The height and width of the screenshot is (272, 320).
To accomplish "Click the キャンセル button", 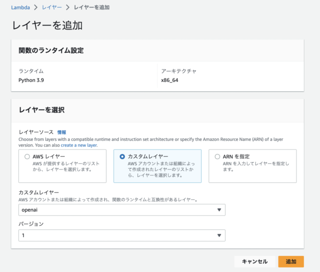I will tap(254, 261).
